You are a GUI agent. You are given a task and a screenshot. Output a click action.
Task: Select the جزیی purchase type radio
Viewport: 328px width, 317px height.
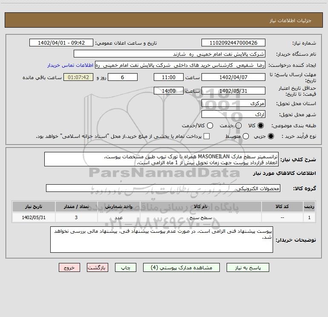(x=271, y=137)
